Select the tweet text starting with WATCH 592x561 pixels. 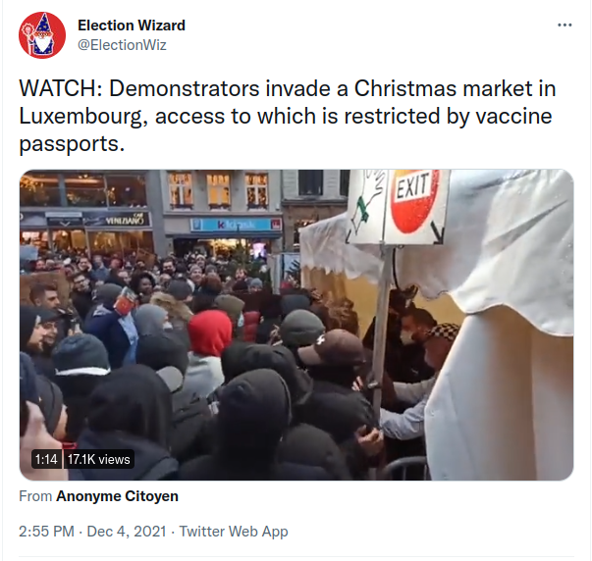288,116
